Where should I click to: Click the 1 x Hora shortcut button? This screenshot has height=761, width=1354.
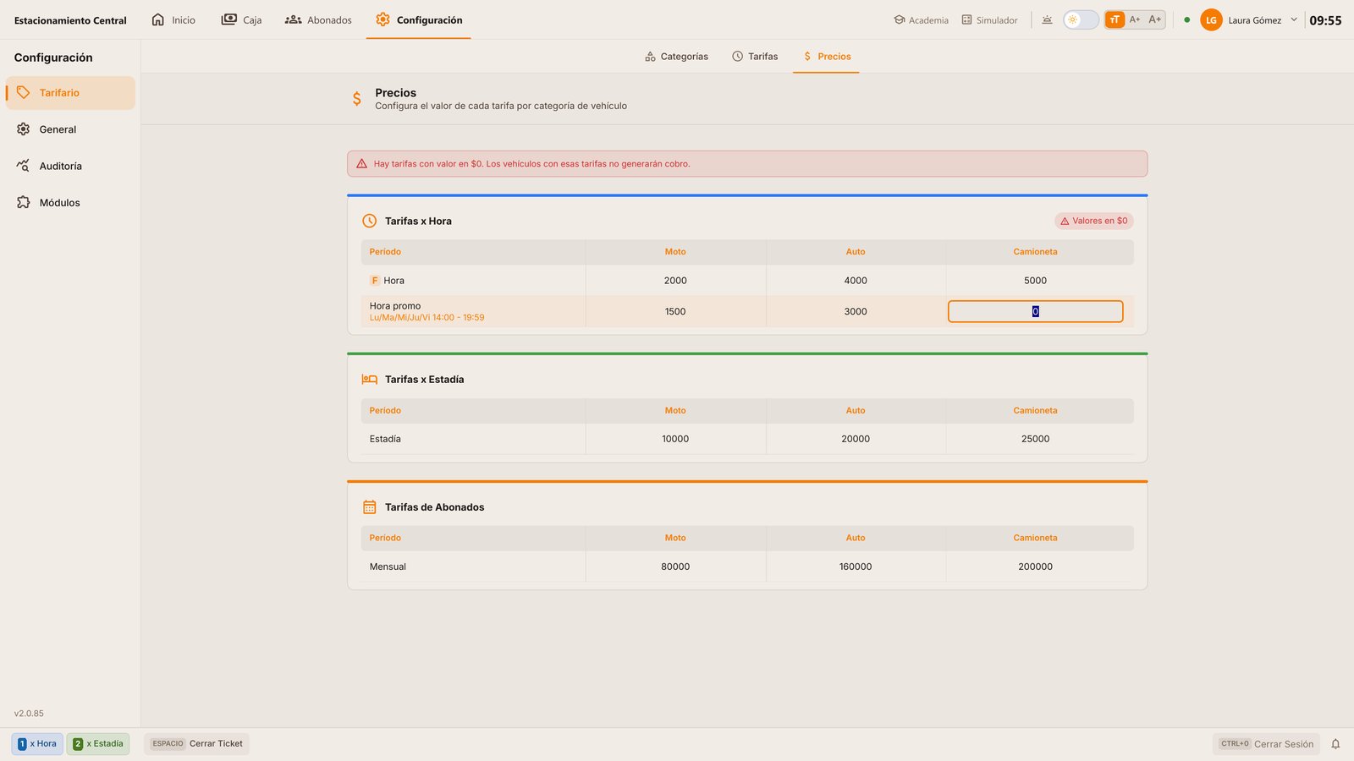click(x=37, y=744)
